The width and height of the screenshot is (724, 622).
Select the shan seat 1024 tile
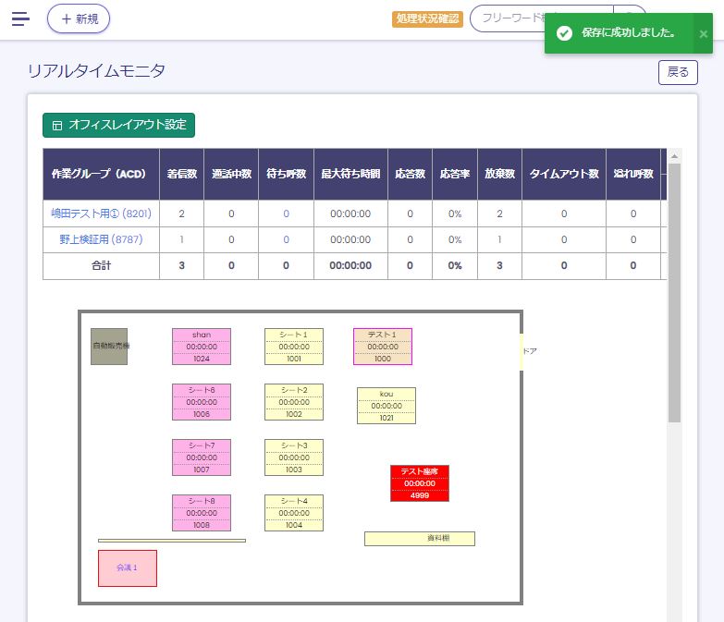pyautogui.click(x=202, y=347)
